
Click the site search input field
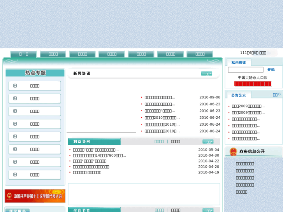coord(245,70)
